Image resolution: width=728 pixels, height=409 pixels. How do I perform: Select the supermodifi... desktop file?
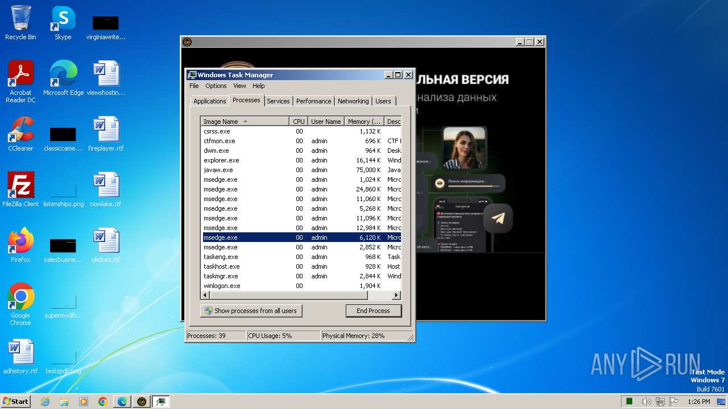click(63, 306)
